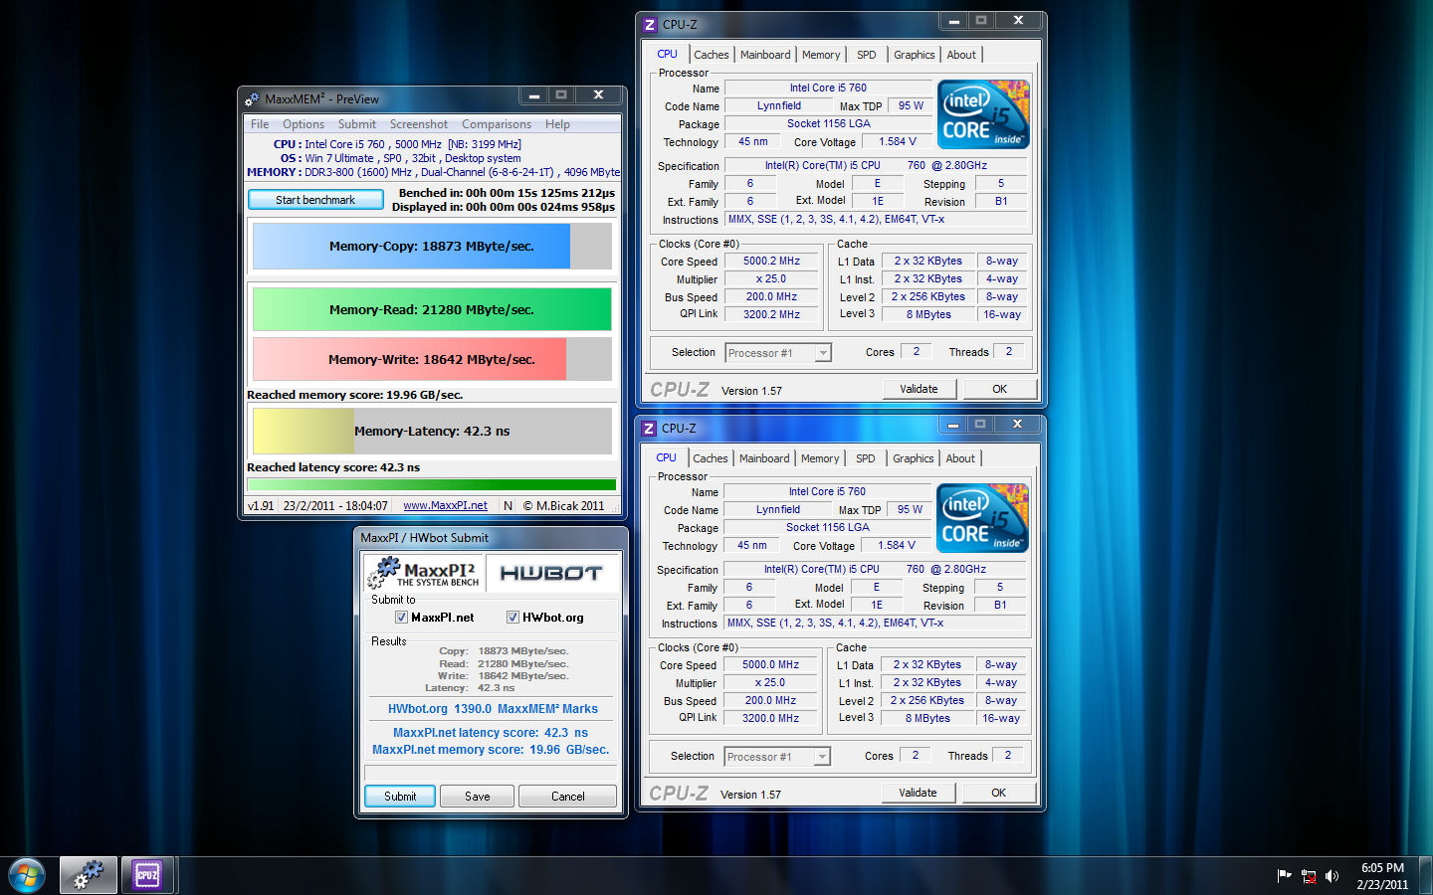Open MaxxMEM File menu
1433x895 pixels.
coord(260,124)
